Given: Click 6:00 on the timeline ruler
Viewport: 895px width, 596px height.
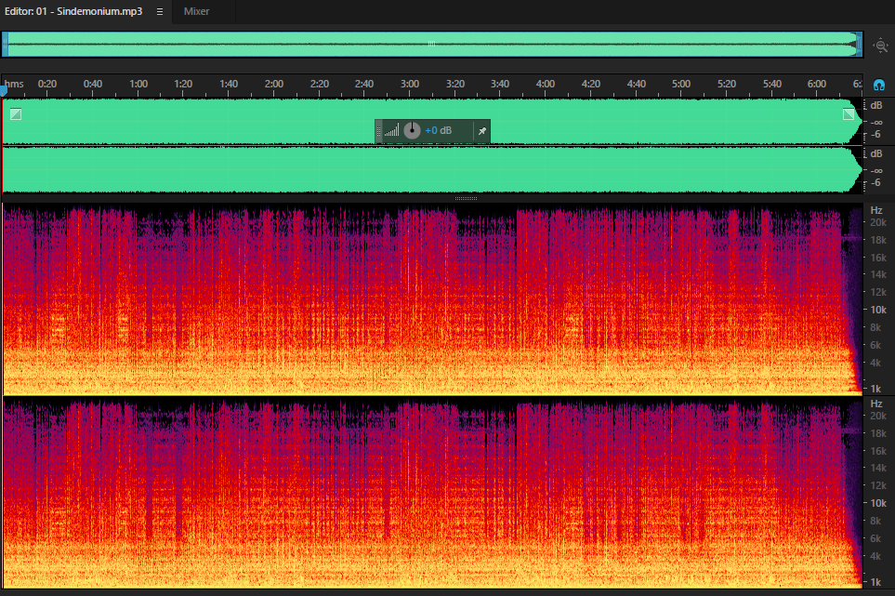Looking at the screenshot, I should (817, 84).
